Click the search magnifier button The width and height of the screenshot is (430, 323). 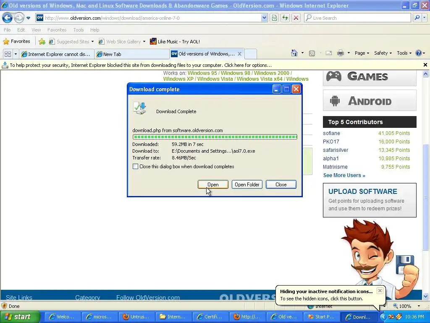tap(417, 18)
